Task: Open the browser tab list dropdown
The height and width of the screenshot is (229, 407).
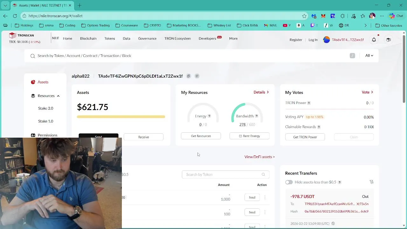Action: click(x=5, y=5)
